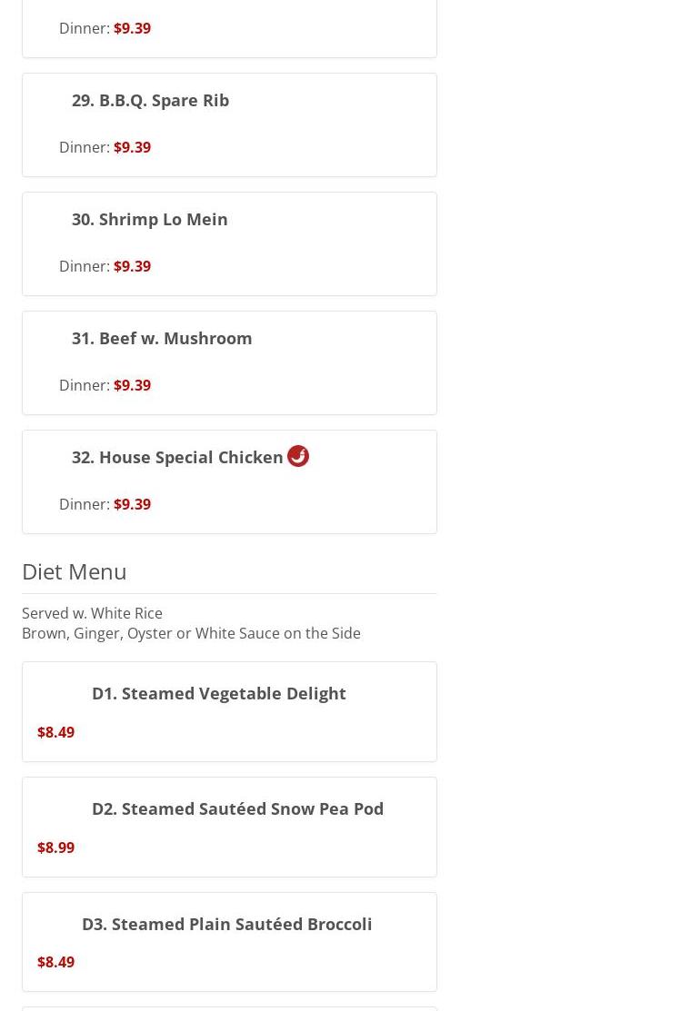Click the spicy chili icon beside House Special Chicken
Screen dimensions: 700x1011
click(x=298, y=456)
